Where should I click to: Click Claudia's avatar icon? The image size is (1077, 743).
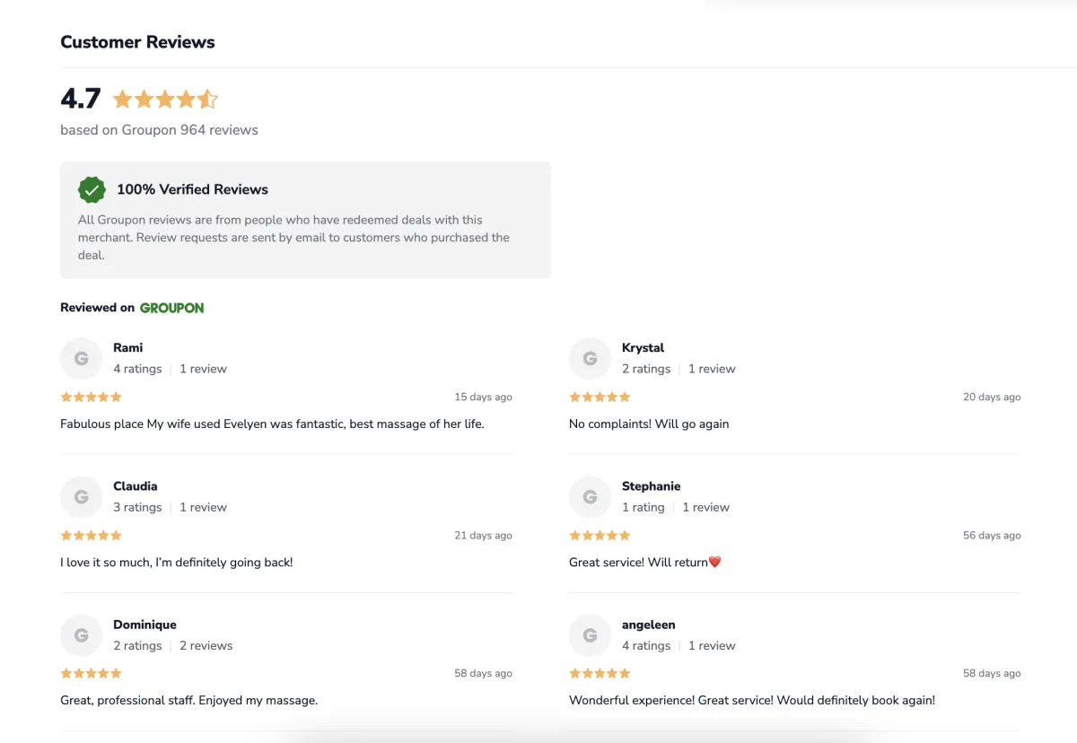(x=82, y=497)
